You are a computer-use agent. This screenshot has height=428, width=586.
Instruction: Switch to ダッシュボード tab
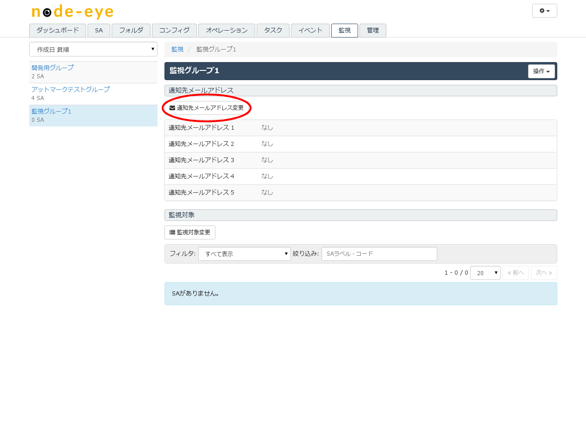coord(57,31)
